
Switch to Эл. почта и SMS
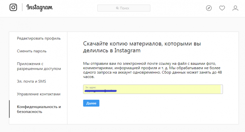[32, 81]
